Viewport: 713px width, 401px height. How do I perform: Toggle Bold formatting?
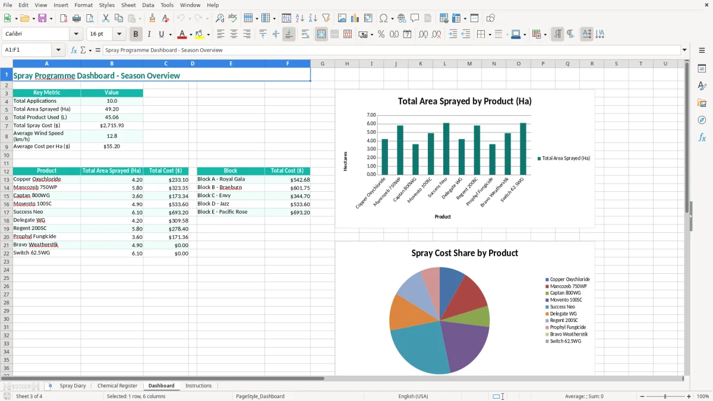(135, 34)
